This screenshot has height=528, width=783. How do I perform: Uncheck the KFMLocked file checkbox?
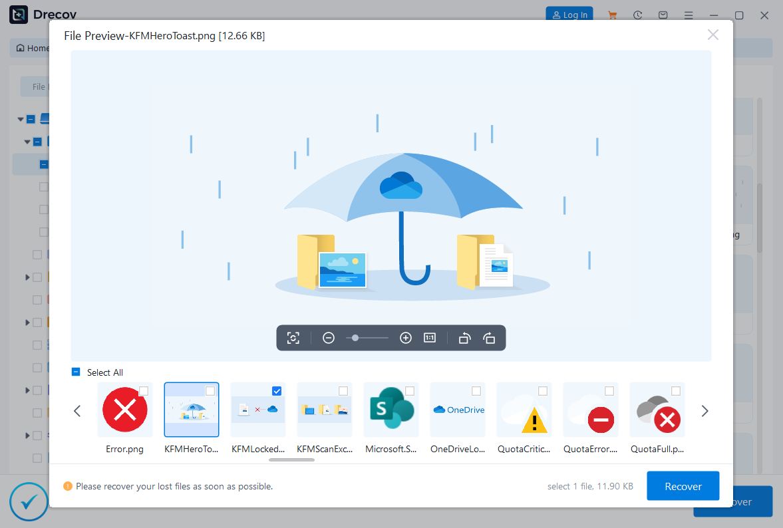277,391
